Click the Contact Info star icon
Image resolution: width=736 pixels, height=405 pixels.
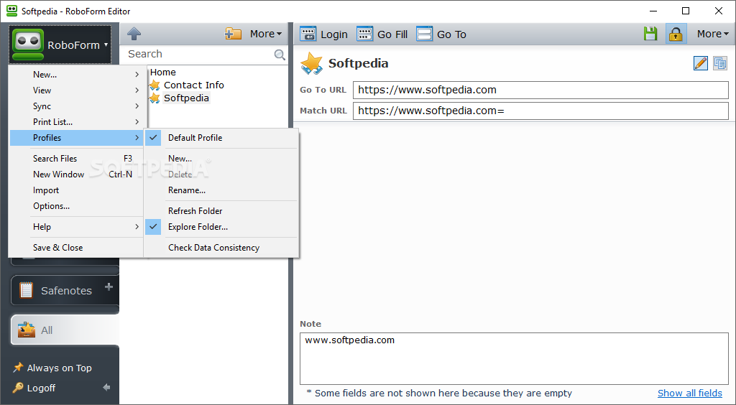tap(155, 85)
